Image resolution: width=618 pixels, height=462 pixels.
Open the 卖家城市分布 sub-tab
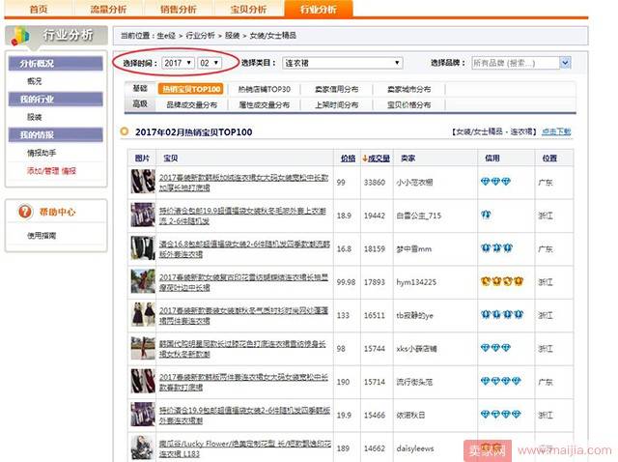click(x=408, y=89)
